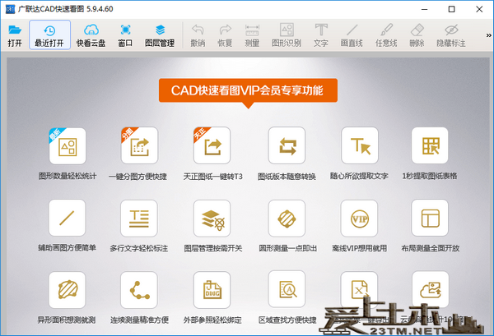
Task: Minimize the 广联达CAD快速看图 window
Action: click(424, 9)
